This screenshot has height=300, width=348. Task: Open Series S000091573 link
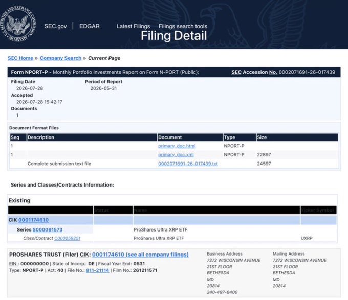[48, 230]
